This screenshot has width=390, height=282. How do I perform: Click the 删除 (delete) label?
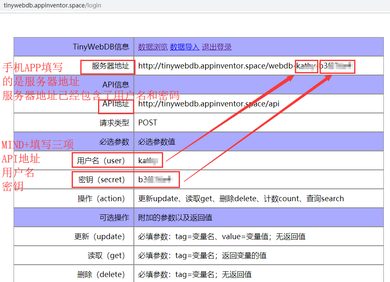(x=101, y=274)
